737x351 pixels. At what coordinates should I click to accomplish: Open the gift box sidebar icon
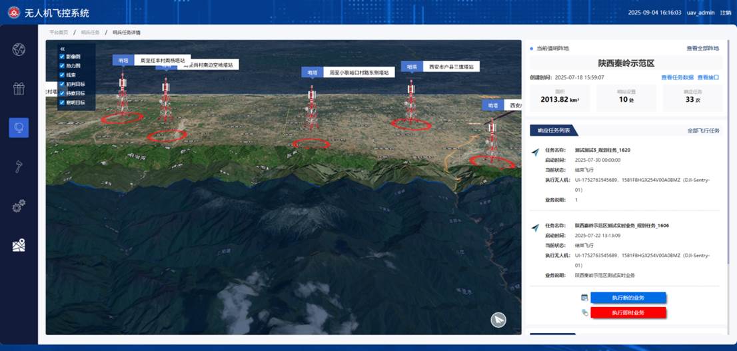tap(19, 89)
